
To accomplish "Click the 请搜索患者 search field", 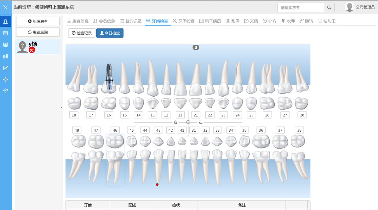I will tap(301, 7).
